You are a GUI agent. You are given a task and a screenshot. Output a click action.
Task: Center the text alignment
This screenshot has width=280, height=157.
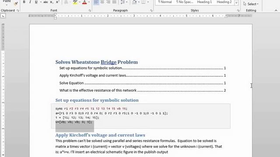pos(102,2)
